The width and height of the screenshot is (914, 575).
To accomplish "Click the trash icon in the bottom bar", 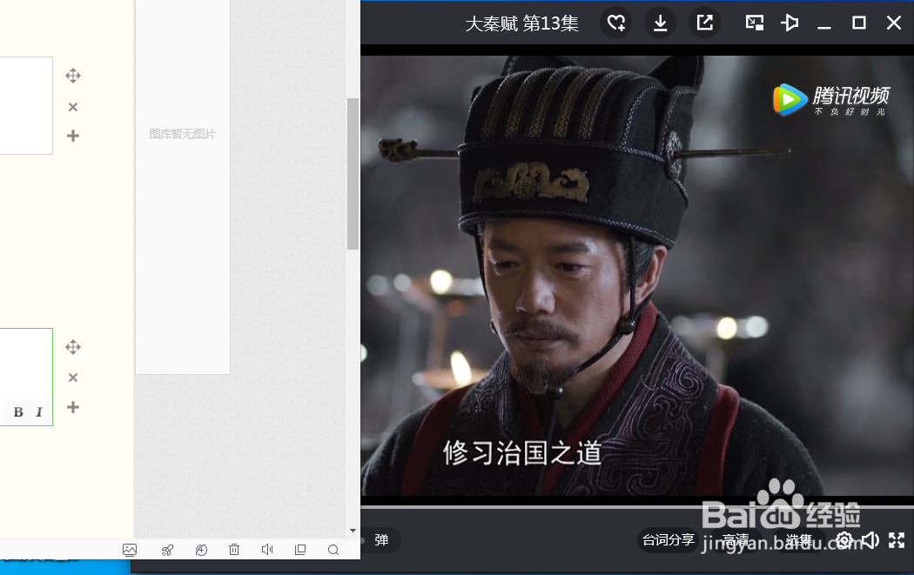I will tap(234, 550).
